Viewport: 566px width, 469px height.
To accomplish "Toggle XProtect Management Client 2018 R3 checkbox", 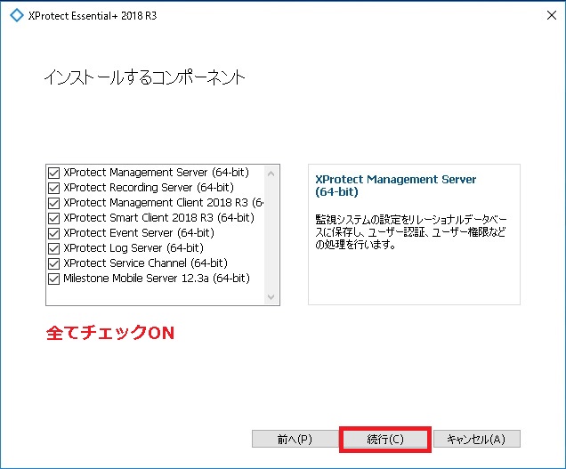I will (53, 203).
